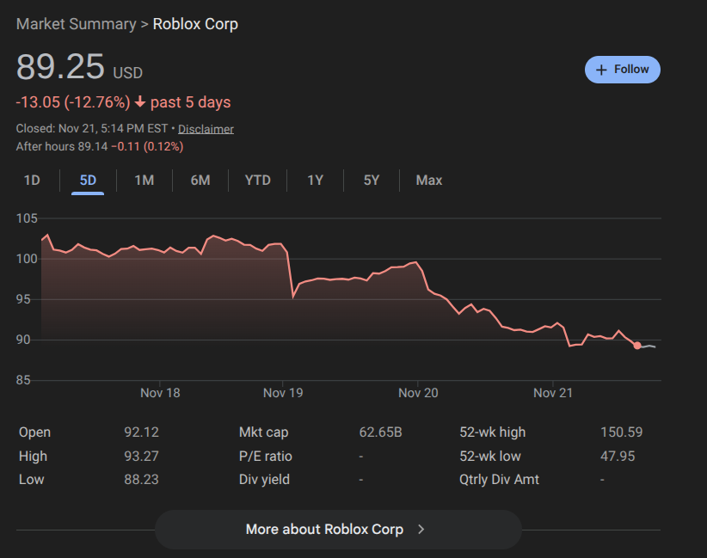Select the 5D range tab

coord(88,181)
